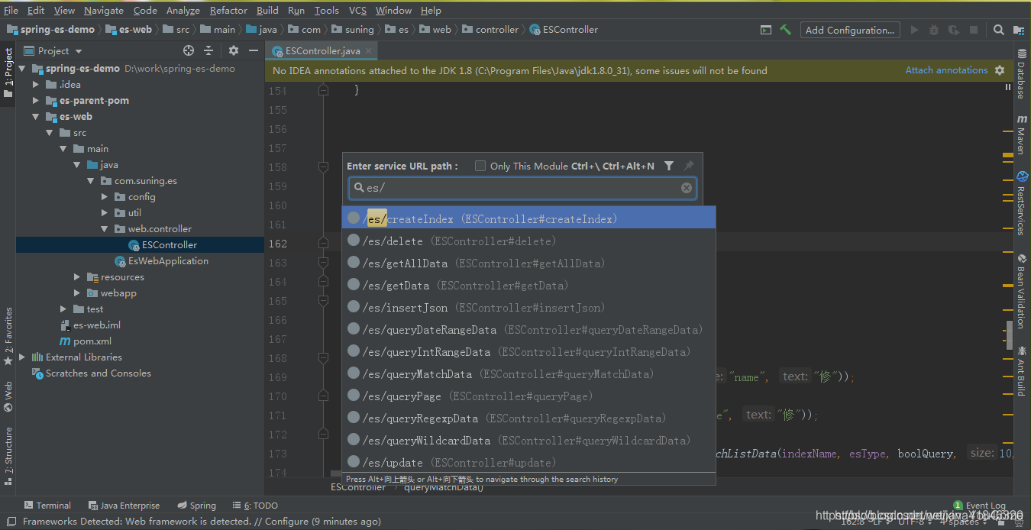Expand the es-parent-pom module

coord(36,101)
